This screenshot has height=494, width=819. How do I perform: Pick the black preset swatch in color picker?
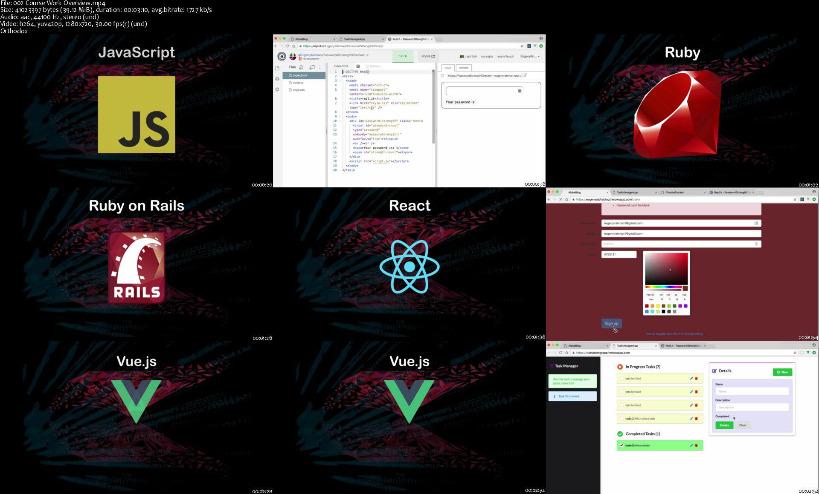(663, 311)
